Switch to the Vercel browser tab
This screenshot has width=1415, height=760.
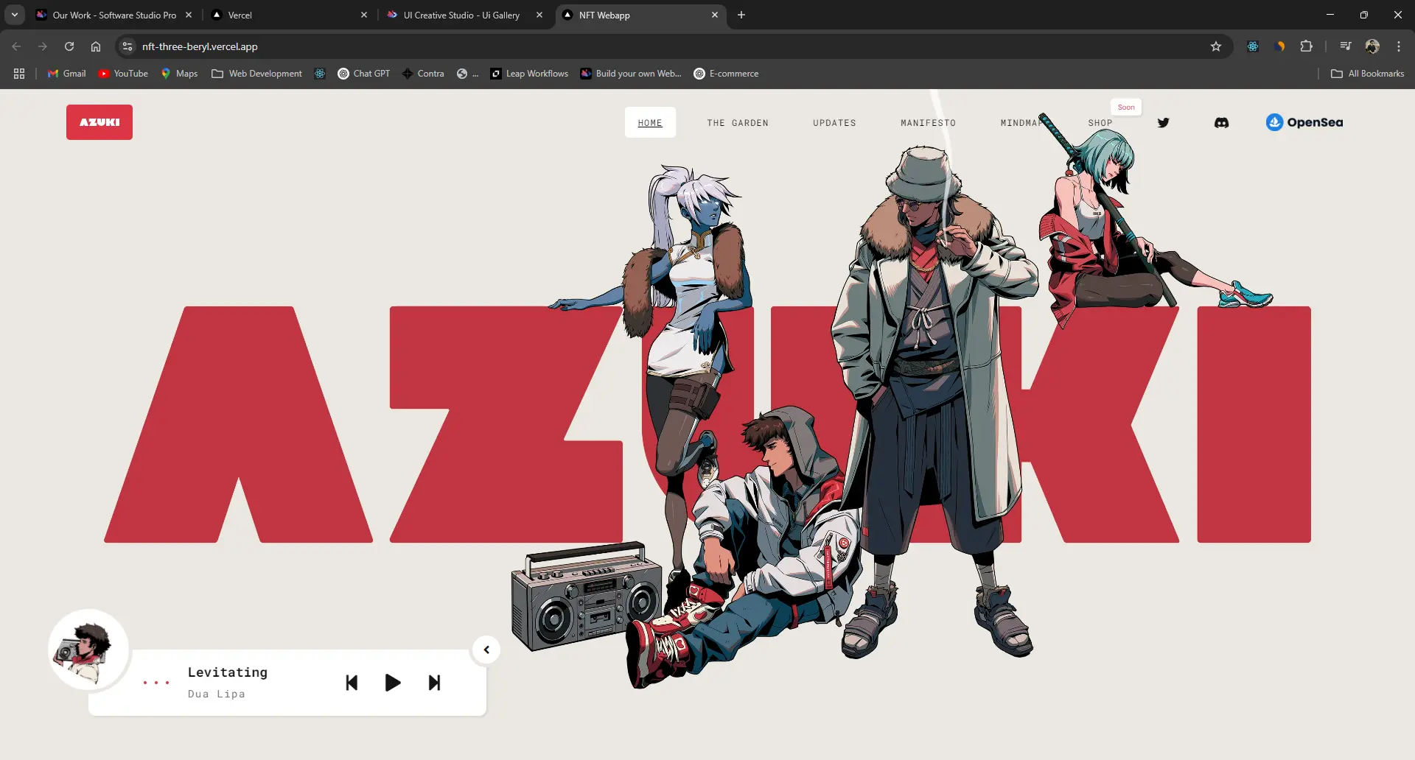click(280, 15)
